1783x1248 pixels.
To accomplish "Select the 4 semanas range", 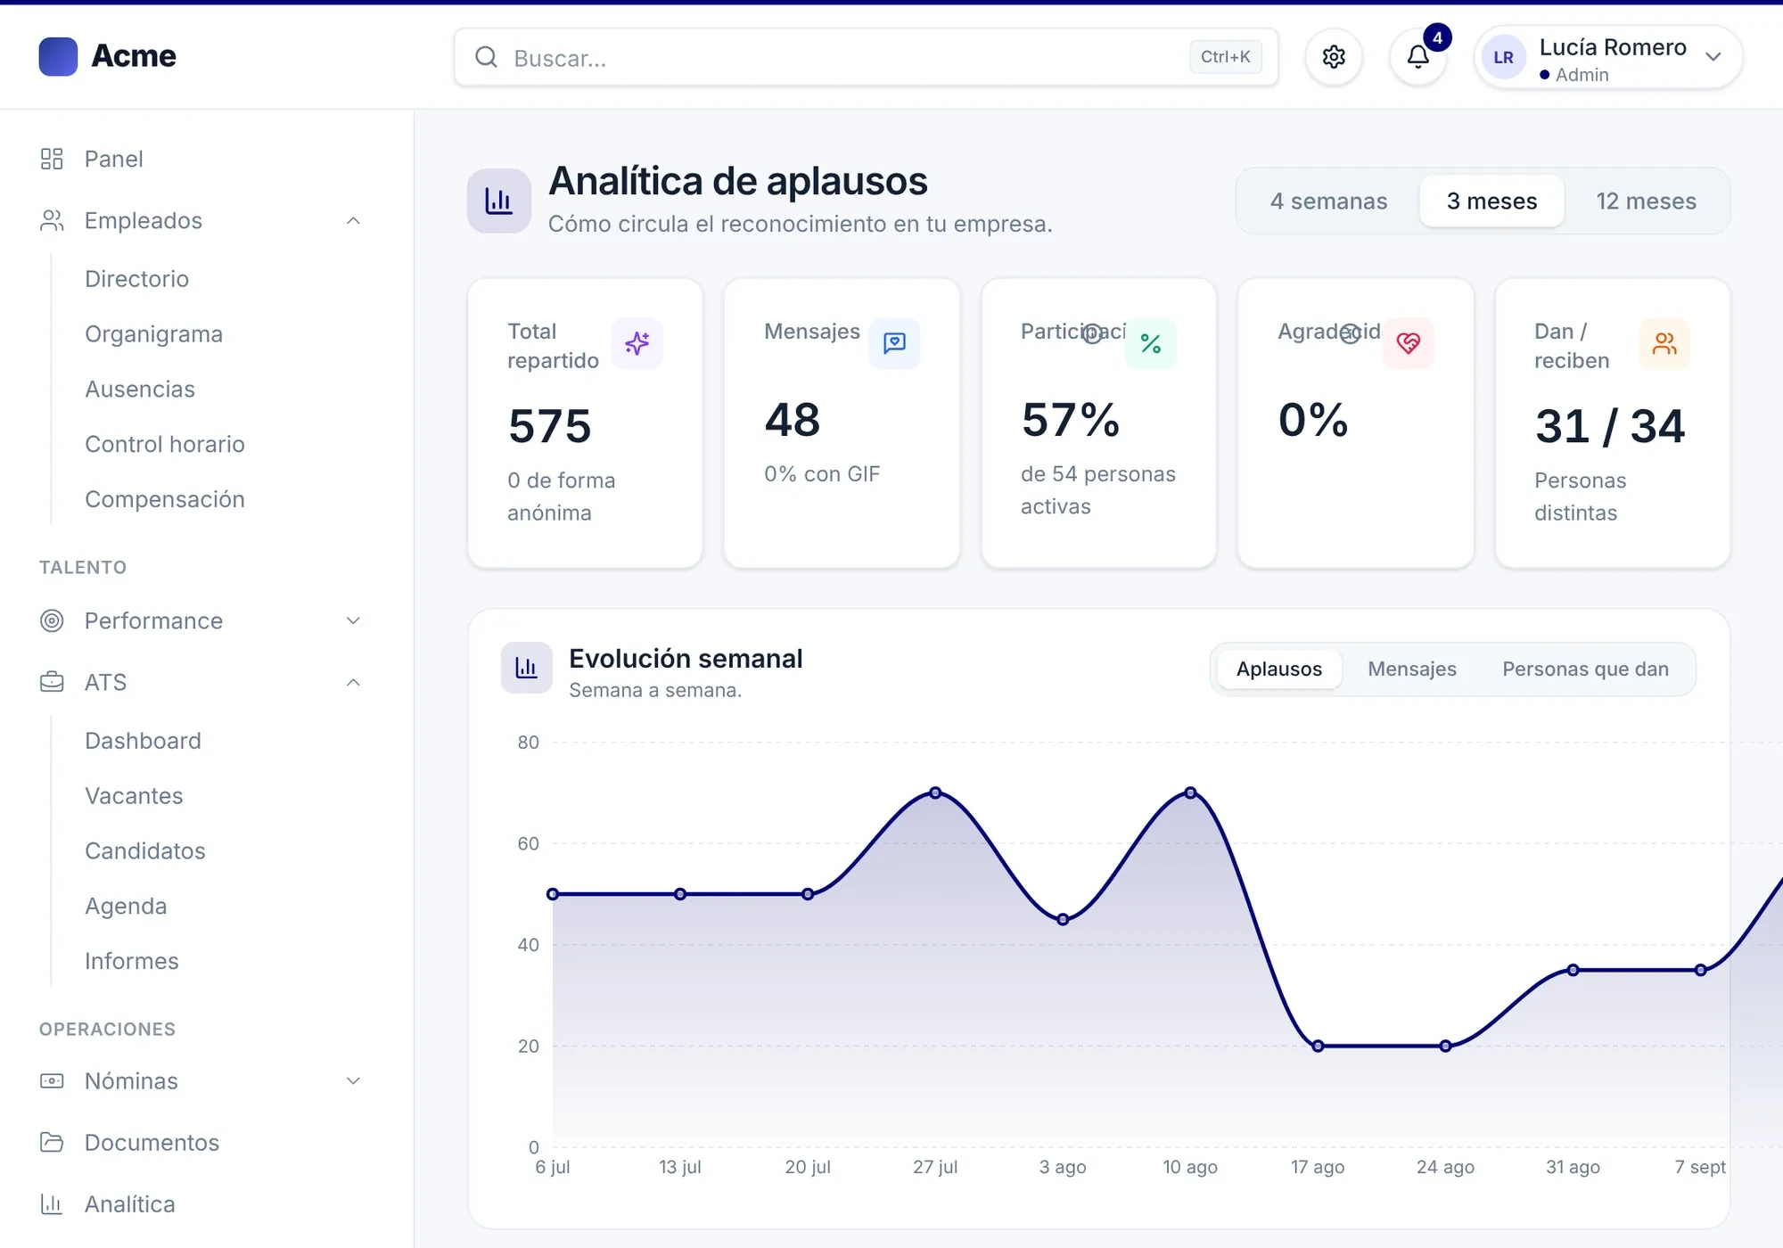I will coord(1328,201).
